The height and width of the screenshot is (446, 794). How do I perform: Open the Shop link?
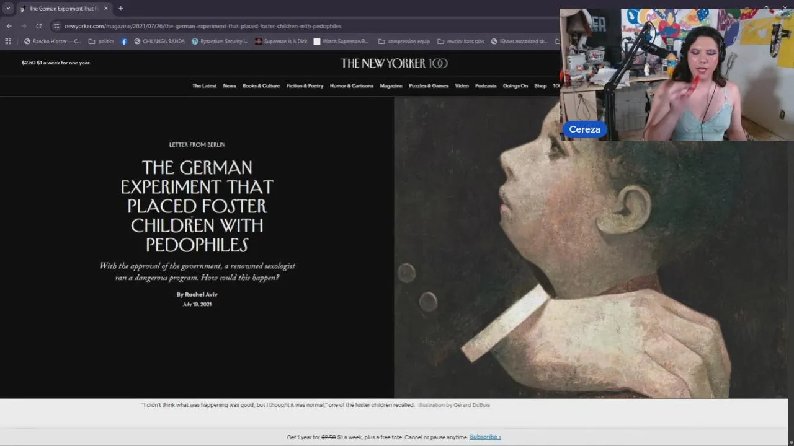540,86
